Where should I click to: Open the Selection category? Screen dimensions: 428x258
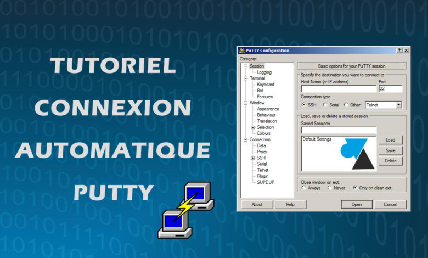(x=266, y=127)
